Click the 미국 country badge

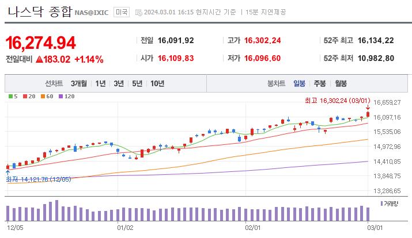point(122,12)
